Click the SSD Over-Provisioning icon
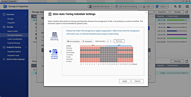The width and height of the screenshot is (191, 97). [117, 6]
